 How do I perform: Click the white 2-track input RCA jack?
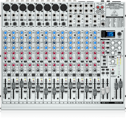98,11
